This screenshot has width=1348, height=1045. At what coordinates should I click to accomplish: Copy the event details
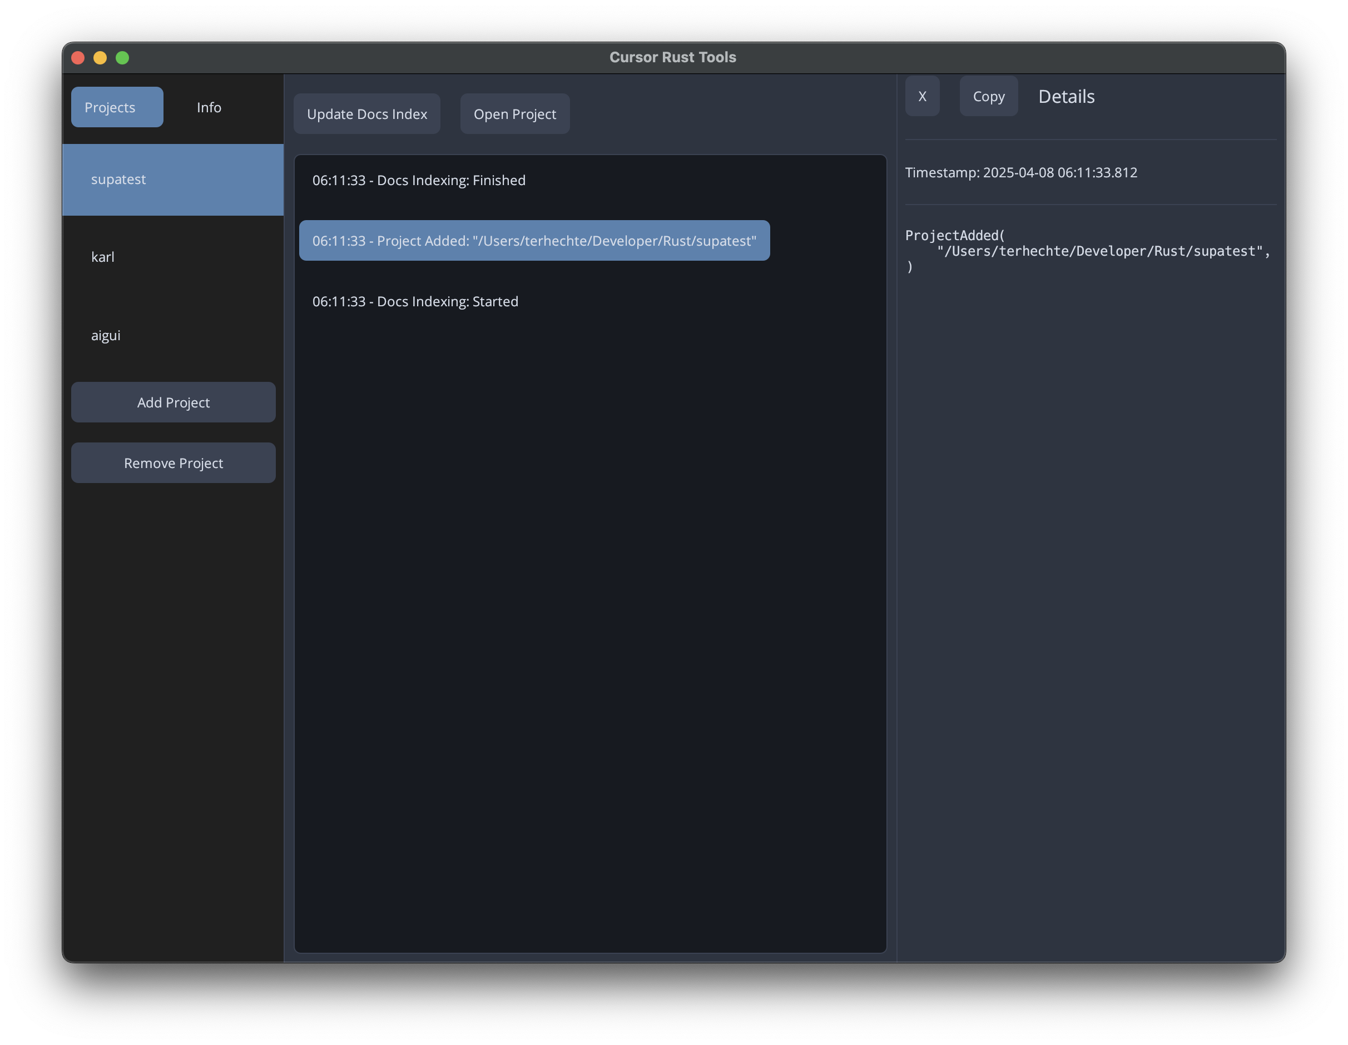tap(988, 96)
